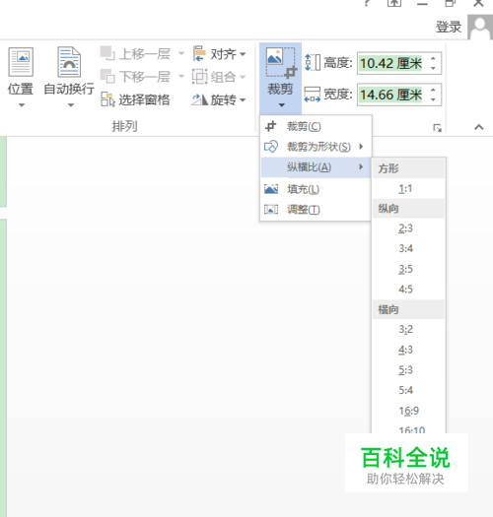Viewport: 493px width, 517px height.
Task: Open the Wrap Text (自动换行) icon
Action: pyautogui.click(x=69, y=62)
